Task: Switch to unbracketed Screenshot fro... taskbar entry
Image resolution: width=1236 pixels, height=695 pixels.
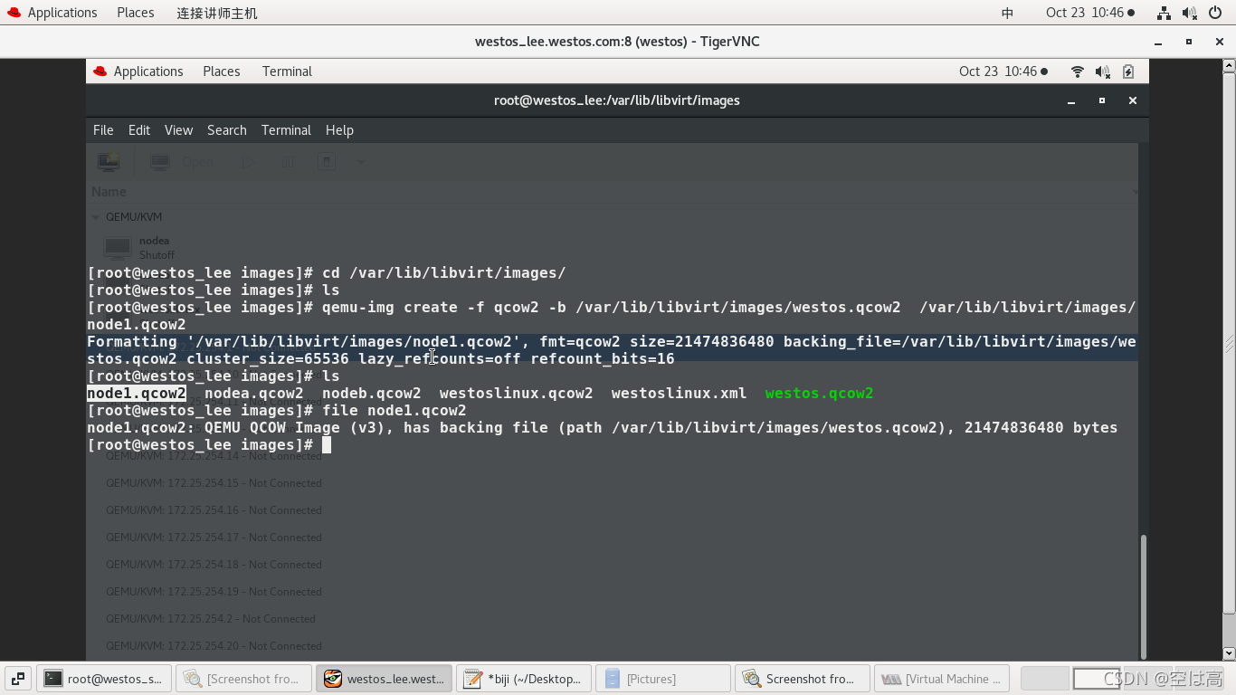Action: (803, 679)
